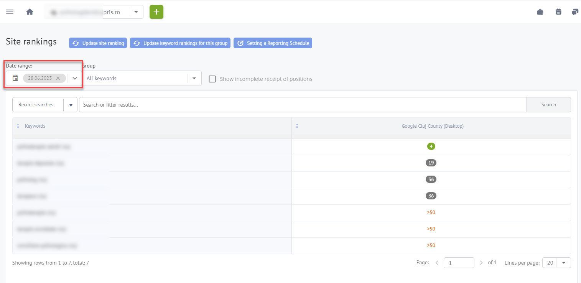Open the Group All keywords dropdown
This screenshot has width=581, height=283.
[194, 78]
